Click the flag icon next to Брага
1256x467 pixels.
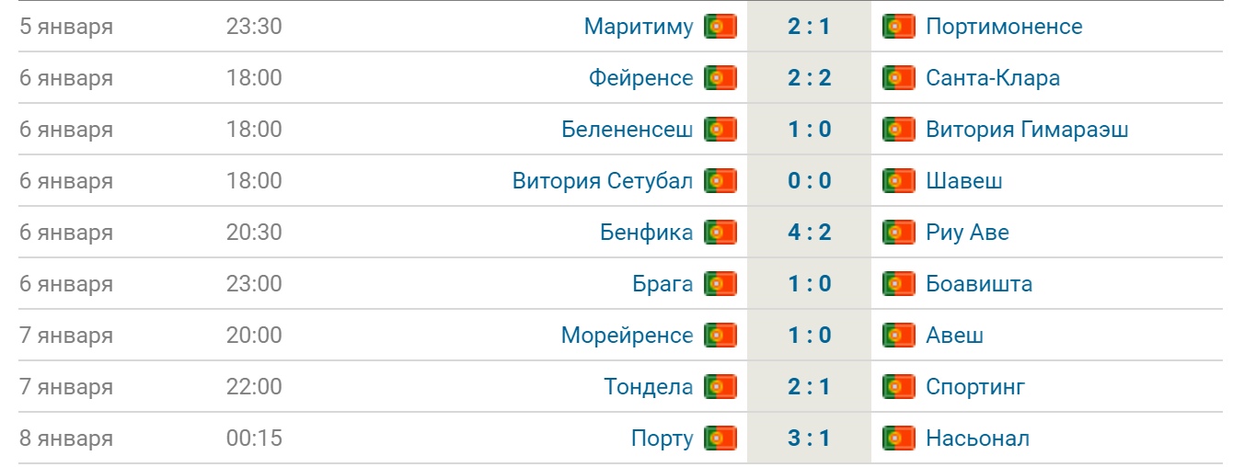(720, 284)
